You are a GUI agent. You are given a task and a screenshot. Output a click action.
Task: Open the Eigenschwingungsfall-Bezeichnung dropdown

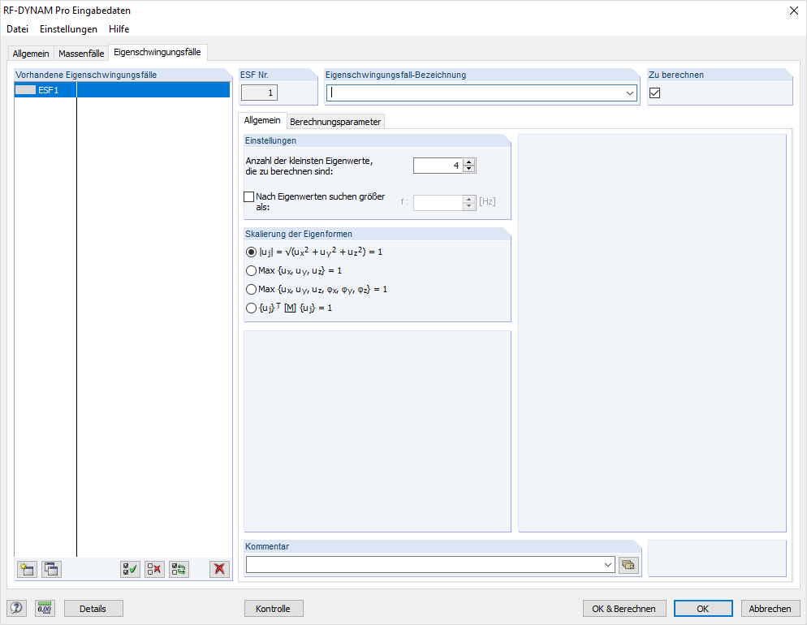pos(630,93)
